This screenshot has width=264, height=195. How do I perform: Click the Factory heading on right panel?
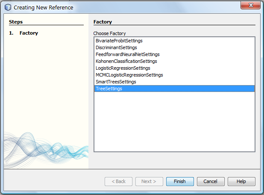[103, 22]
